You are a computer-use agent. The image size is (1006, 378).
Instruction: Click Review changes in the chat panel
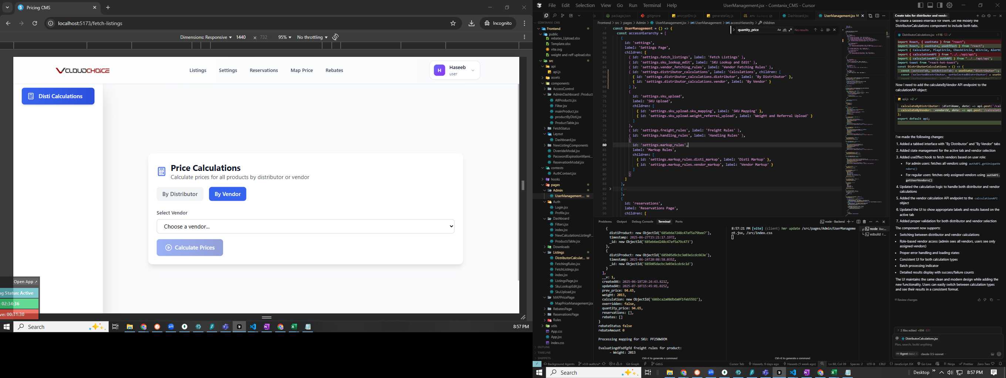click(906, 300)
